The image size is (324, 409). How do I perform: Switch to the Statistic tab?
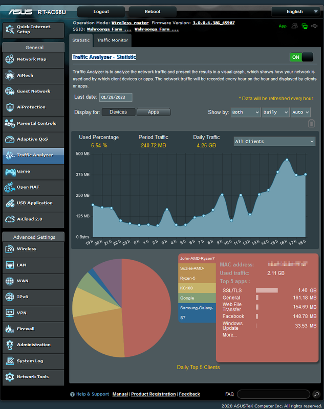(x=81, y=40)
